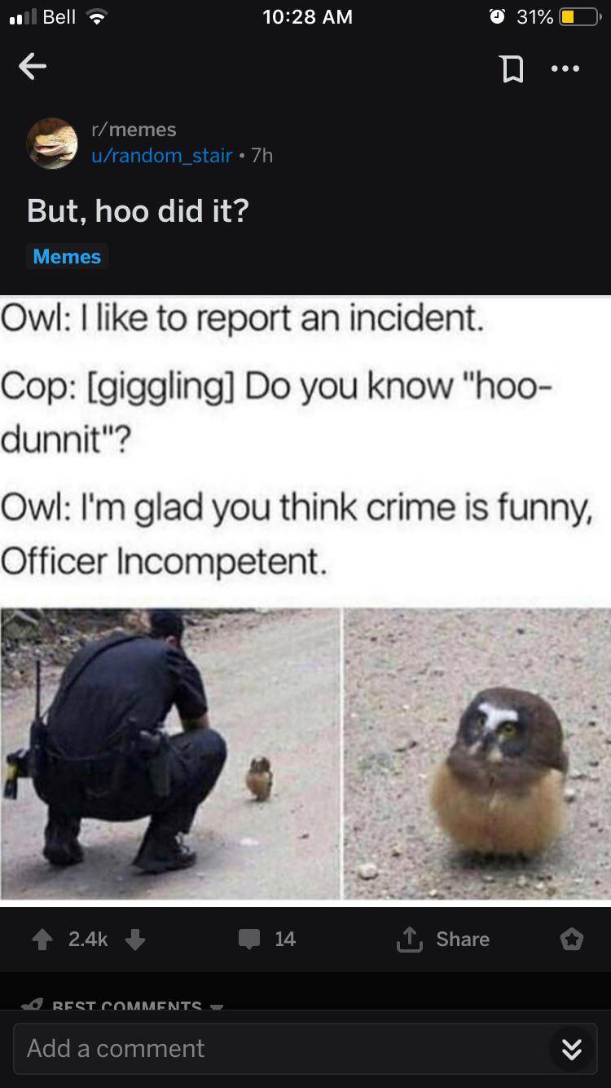611x1088 pixels.
Task: Visit the r/memes community link
Action: 134,129
